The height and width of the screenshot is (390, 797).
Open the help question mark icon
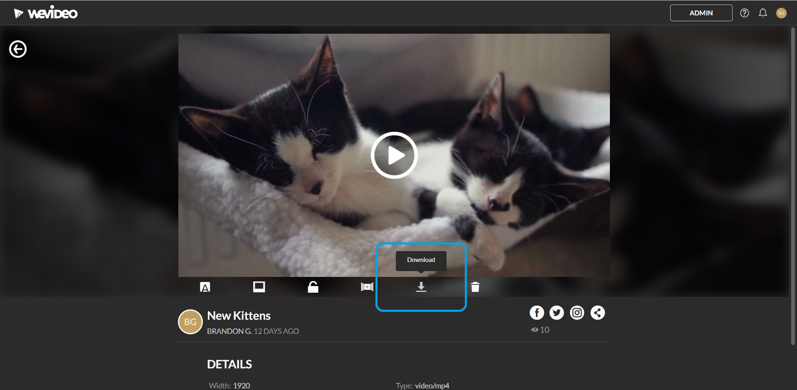coord(744,13)
